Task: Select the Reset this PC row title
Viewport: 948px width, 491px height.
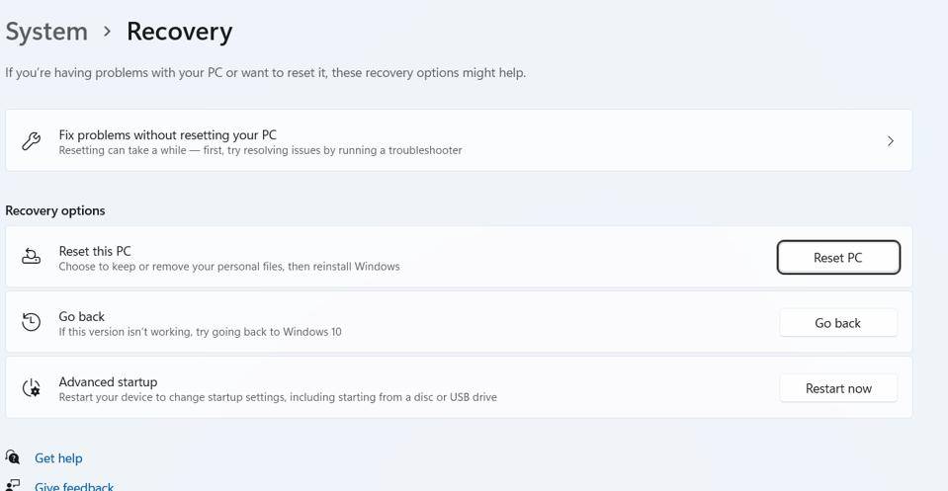Action: coord(95,251)
